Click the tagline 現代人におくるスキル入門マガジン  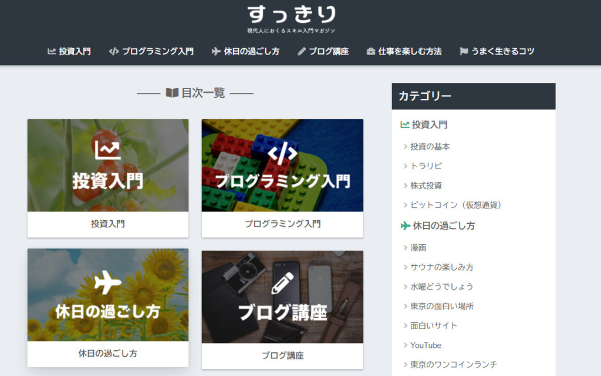point(291,30)
